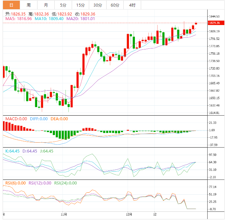Screen dimensions: 227x222
Task: Click the K:64.45 KDJ label
Action: 12,151
